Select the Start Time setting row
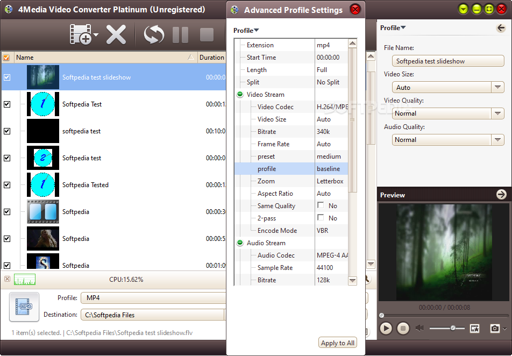The height and width of the screenshot is (356, 512). click(x=291, y=58)
